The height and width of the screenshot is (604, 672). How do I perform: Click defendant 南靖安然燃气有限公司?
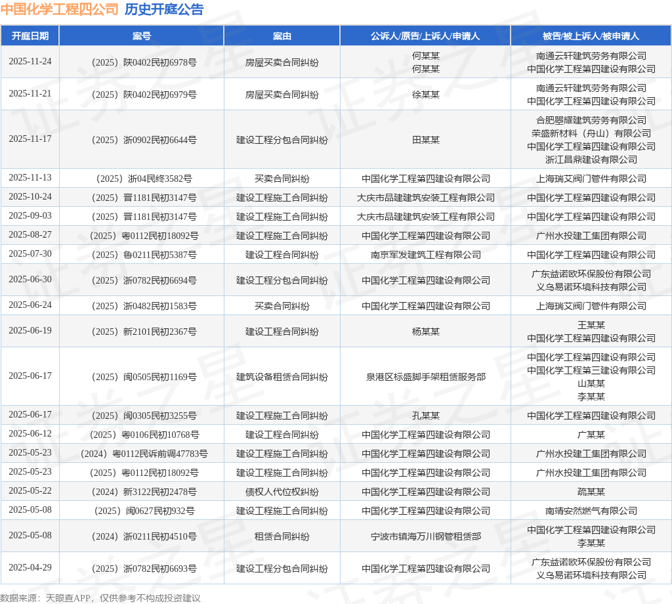(591, 511)
